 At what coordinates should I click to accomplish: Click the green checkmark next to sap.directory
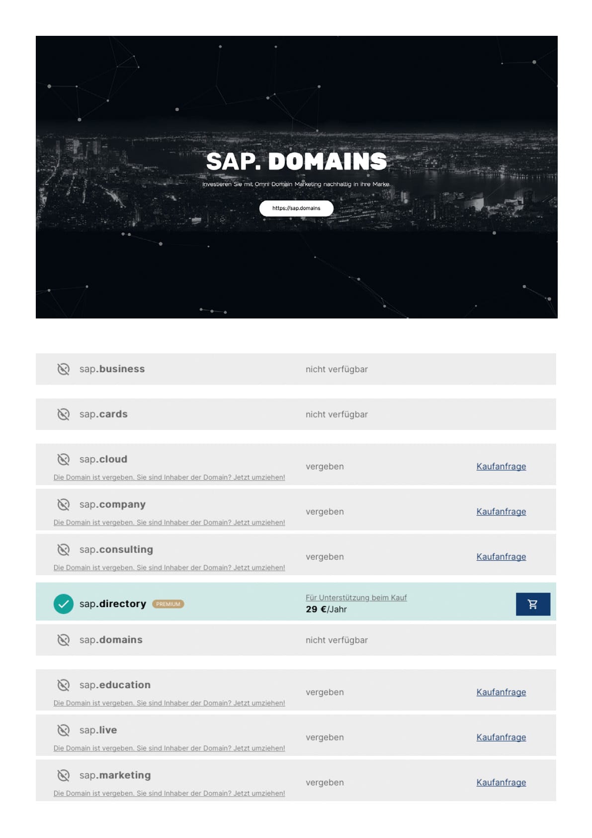point(64,604)
